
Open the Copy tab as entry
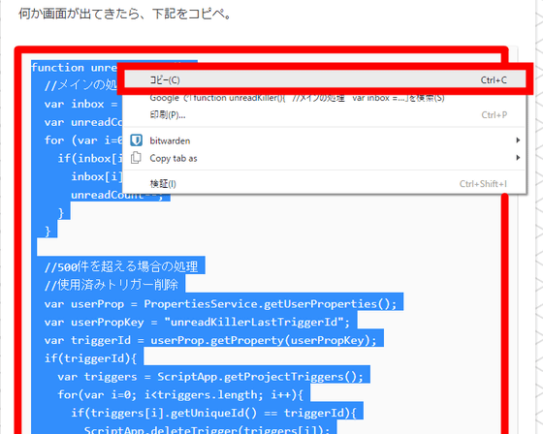[x=325, y=158]
